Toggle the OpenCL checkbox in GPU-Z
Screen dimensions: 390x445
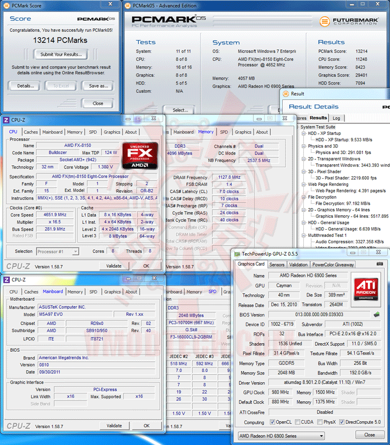pos(272,422)
